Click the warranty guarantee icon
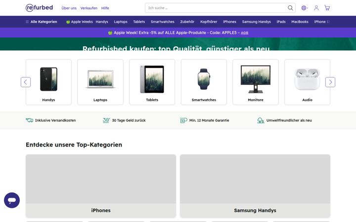The image size is (356, 222). pyautogui.click(x=183, y=120)
